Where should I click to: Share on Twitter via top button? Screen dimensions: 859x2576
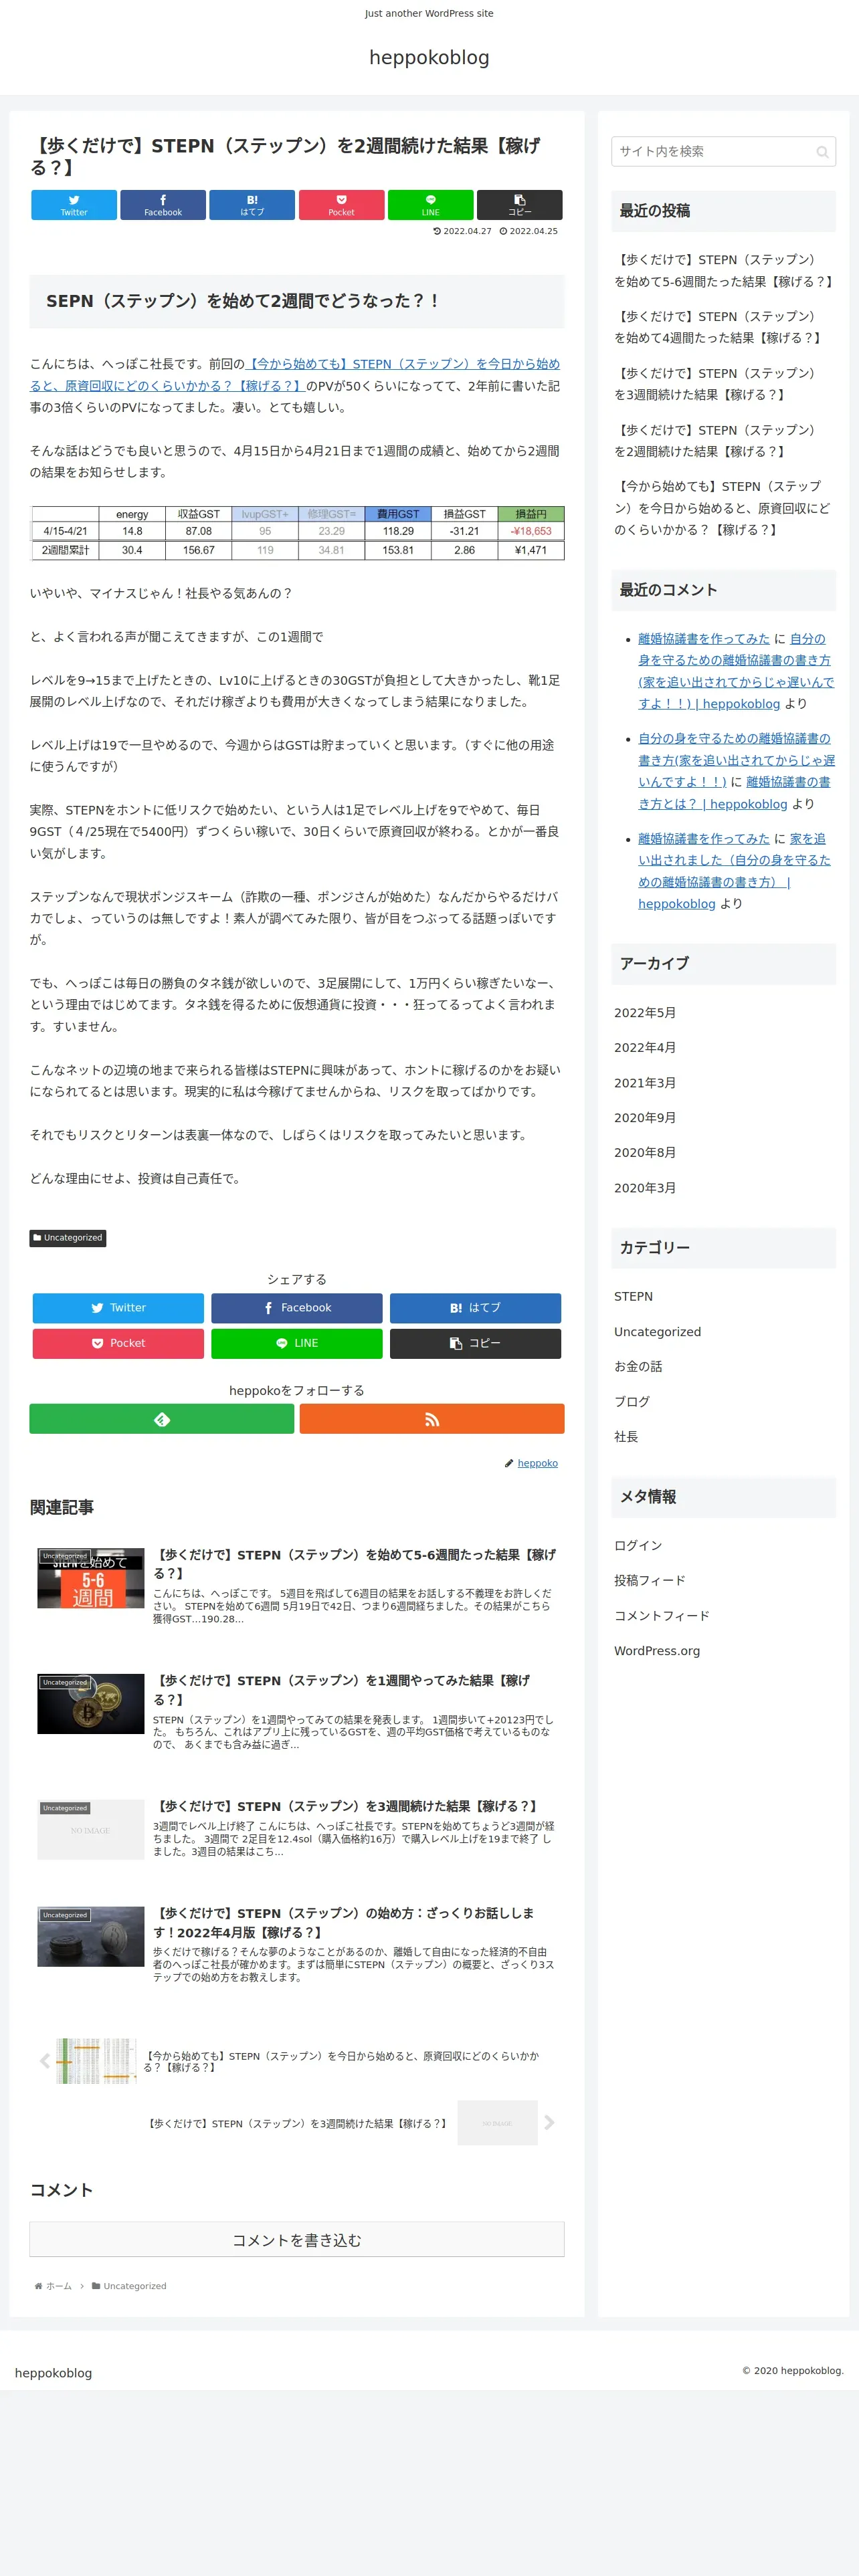pos(74,205)
